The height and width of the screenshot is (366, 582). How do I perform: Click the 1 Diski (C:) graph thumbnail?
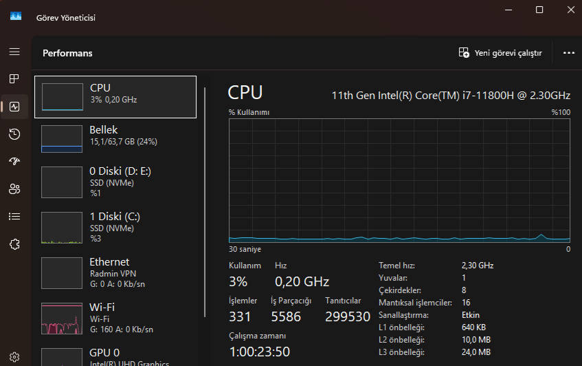62,228
